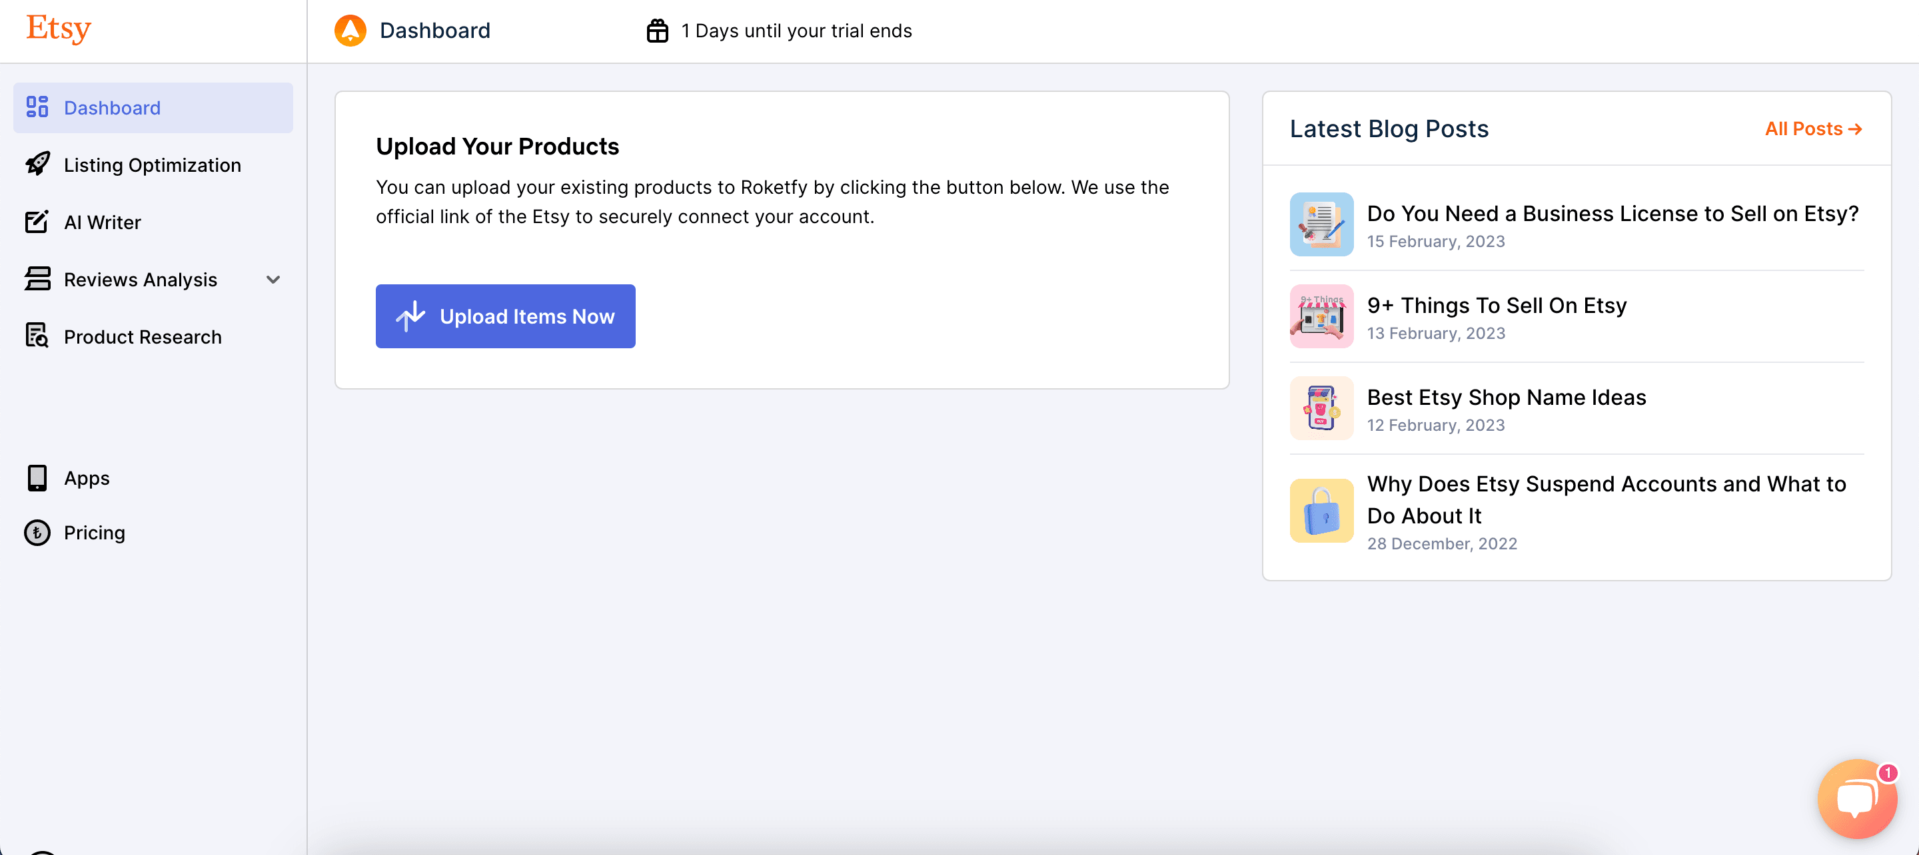Viewport: 1919px width, 855px height.
Task: Expand the Reviews Analysis chevron
Action: 273,279
